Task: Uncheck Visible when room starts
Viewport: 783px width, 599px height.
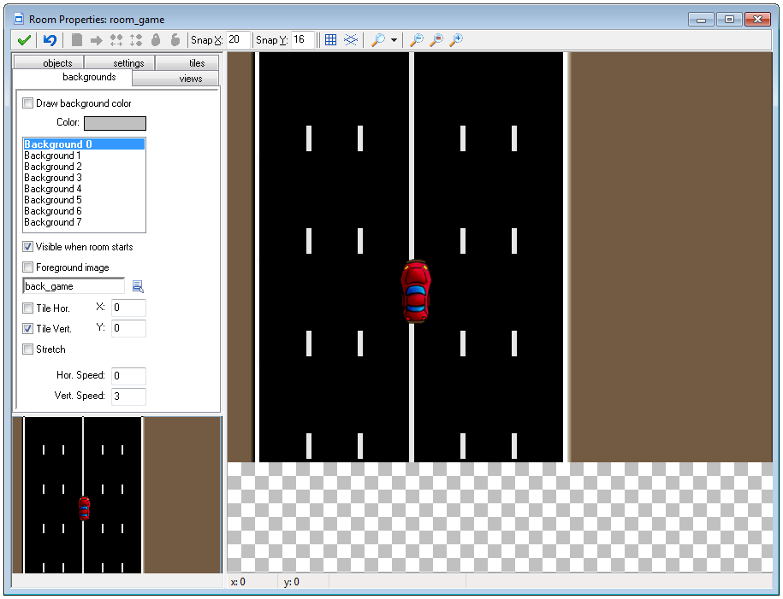Action: [28, 247]
